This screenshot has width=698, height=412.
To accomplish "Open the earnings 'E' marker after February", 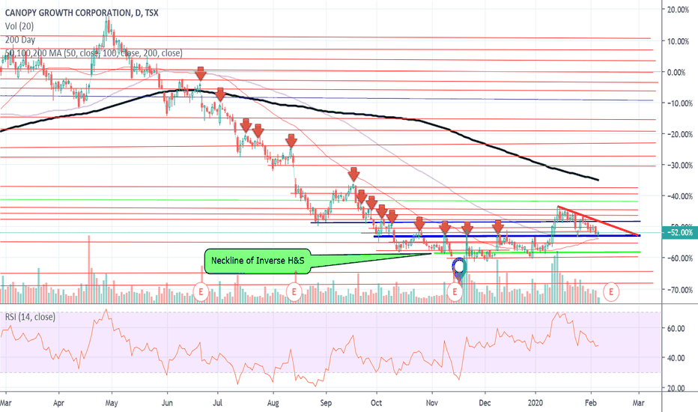I will point(611,292).
